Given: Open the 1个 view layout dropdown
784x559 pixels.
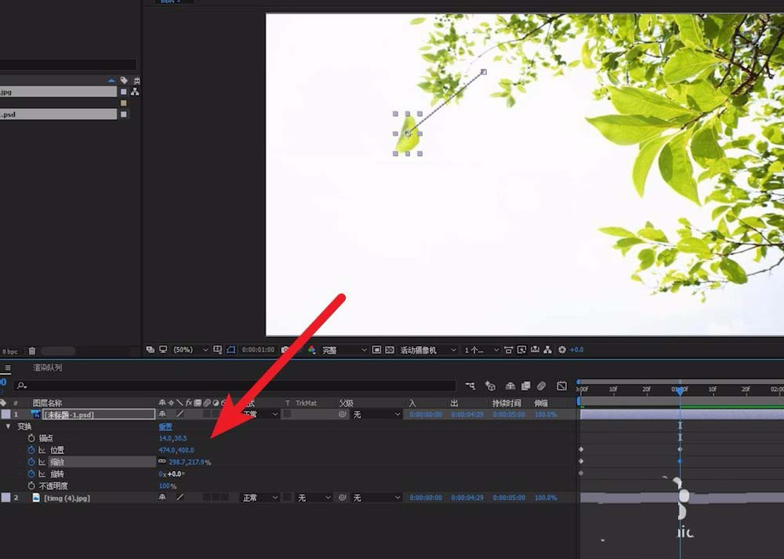Looking at the screenshot, I should point(481,350).
